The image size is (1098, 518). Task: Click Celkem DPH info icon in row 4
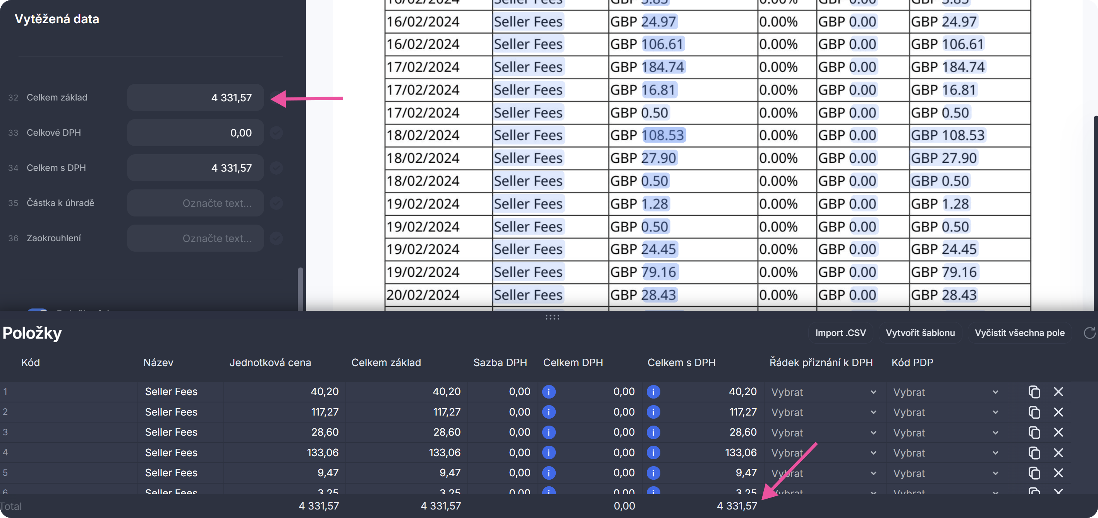(548, 453)
